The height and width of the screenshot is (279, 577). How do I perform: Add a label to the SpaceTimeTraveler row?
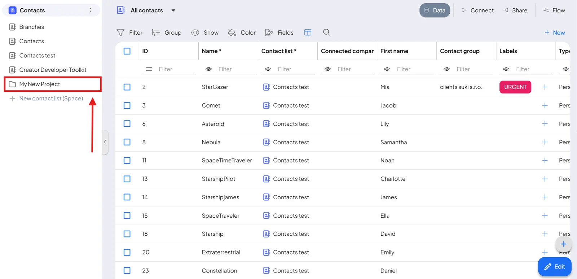coord(545,160)
